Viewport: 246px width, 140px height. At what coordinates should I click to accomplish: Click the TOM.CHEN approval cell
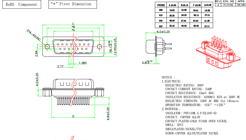tap(241, 5)
